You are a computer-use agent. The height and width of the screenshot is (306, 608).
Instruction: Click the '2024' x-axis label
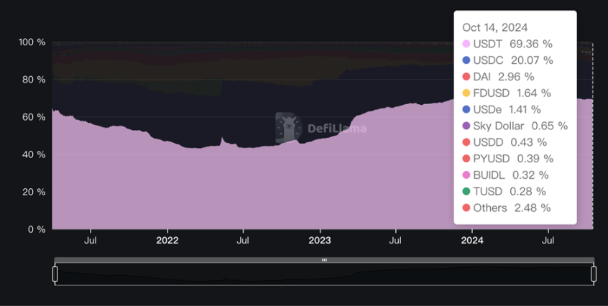point(472,241)
